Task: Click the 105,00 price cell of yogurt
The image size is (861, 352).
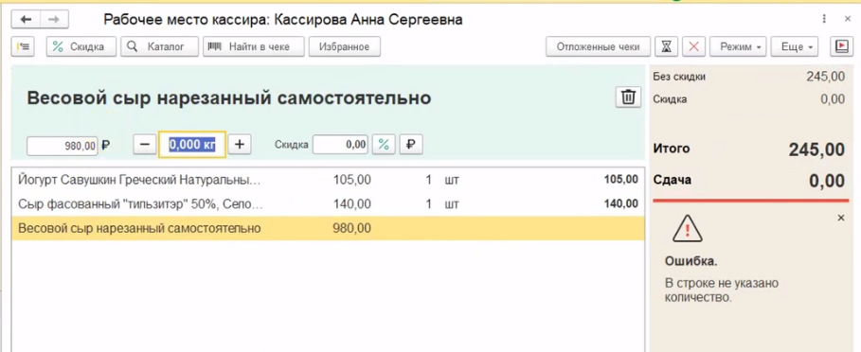Action: pos(352,180)
